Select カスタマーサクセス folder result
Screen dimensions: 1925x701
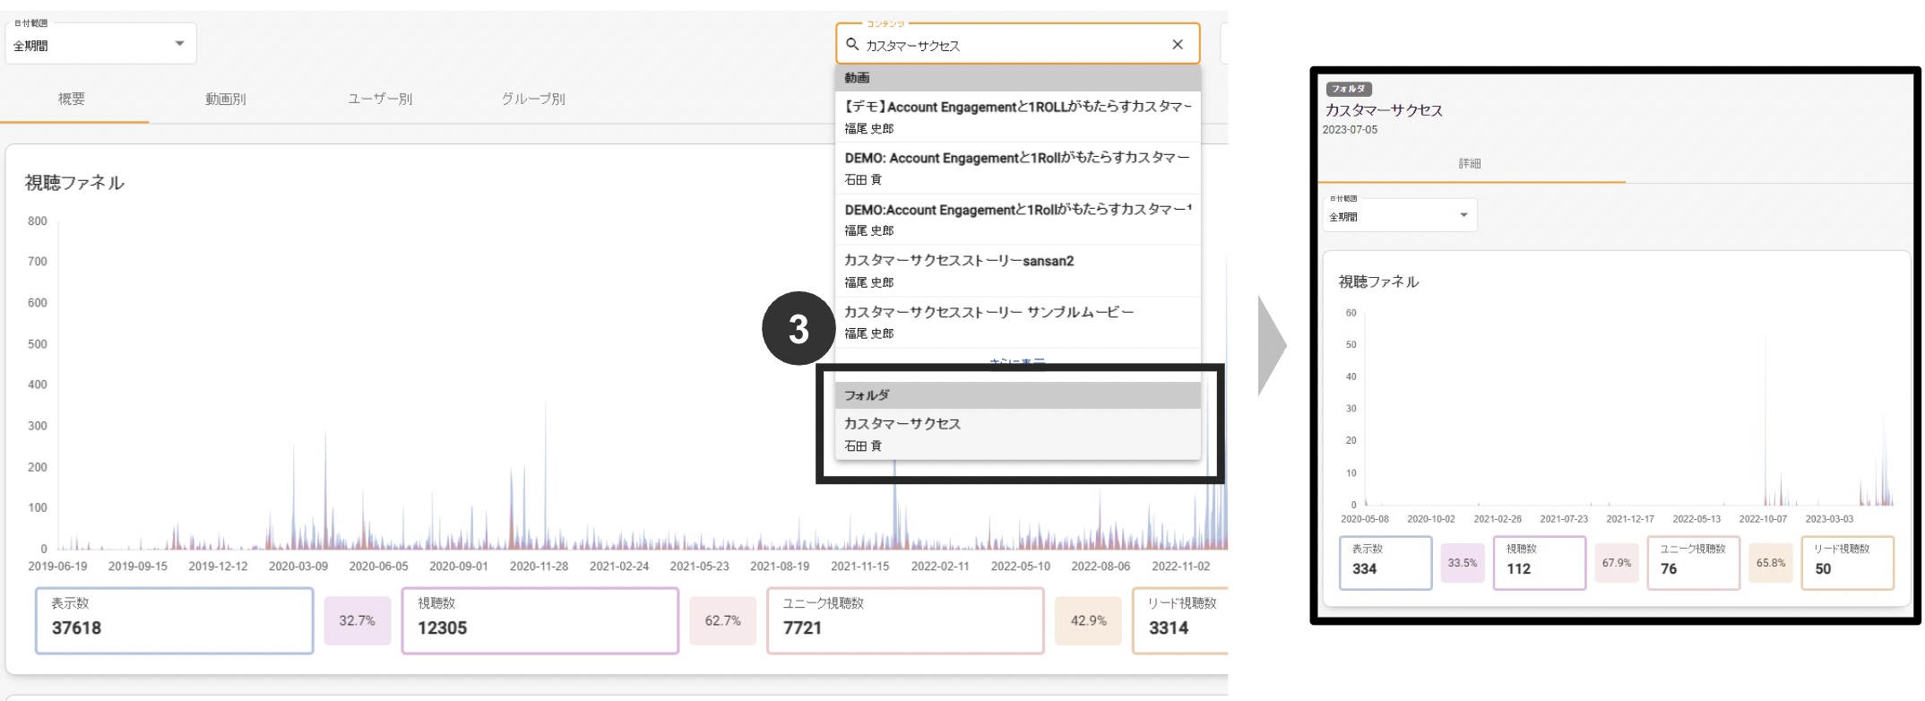click(1017, 434)
